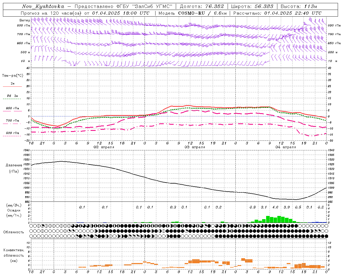The image size is (342, 274).
Task: Click the precipitation unit "(мм/3ч.)"
Action: pyautogui.click(x=14, y=205)
